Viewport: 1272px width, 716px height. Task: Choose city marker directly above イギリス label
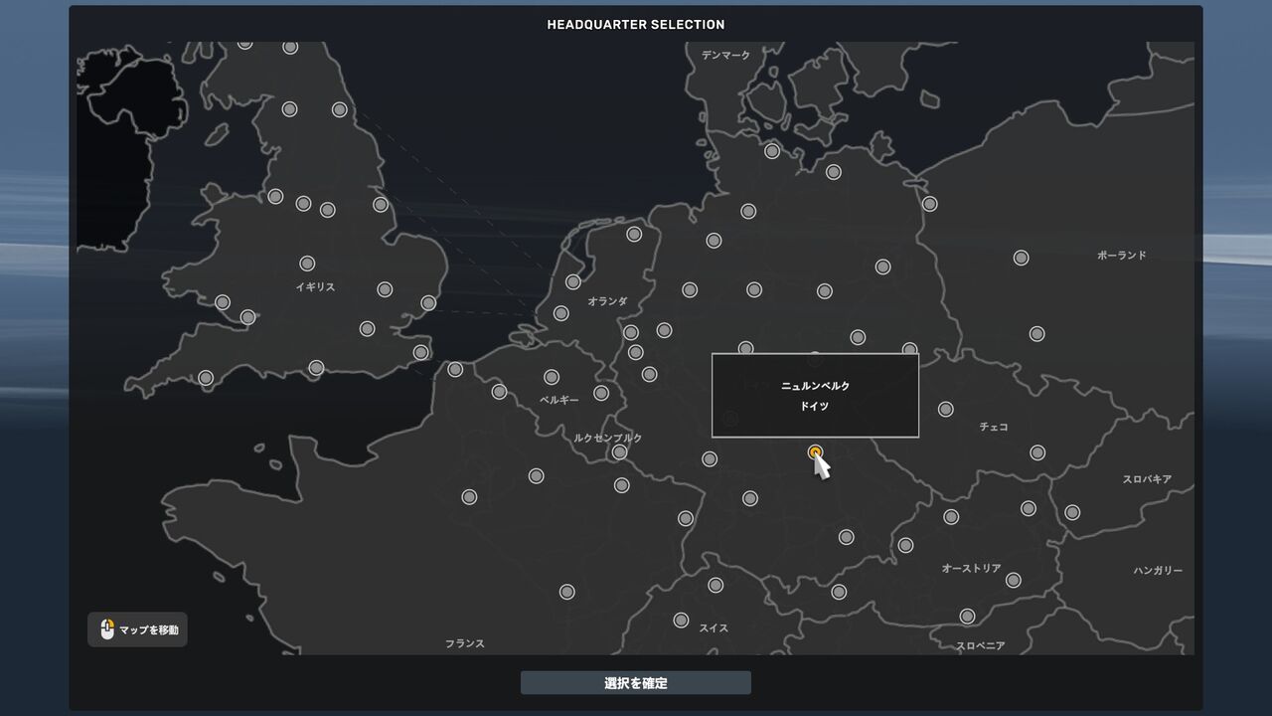307,264
